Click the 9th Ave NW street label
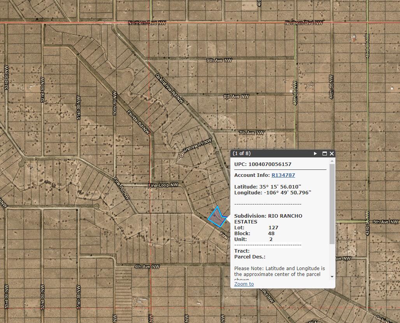The width and height of the screenshot is (400, 323). 219,60
